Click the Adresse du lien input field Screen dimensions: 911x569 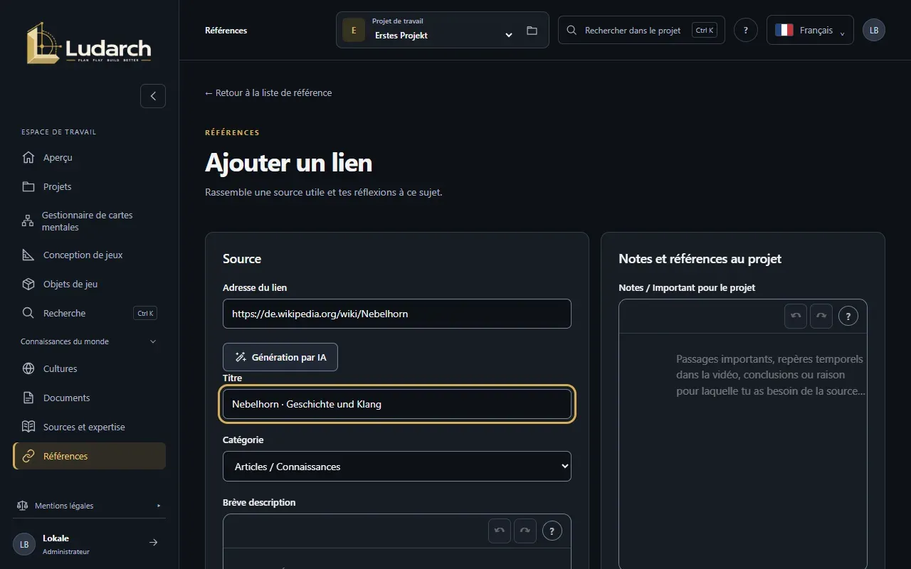[x=397, y=314]
